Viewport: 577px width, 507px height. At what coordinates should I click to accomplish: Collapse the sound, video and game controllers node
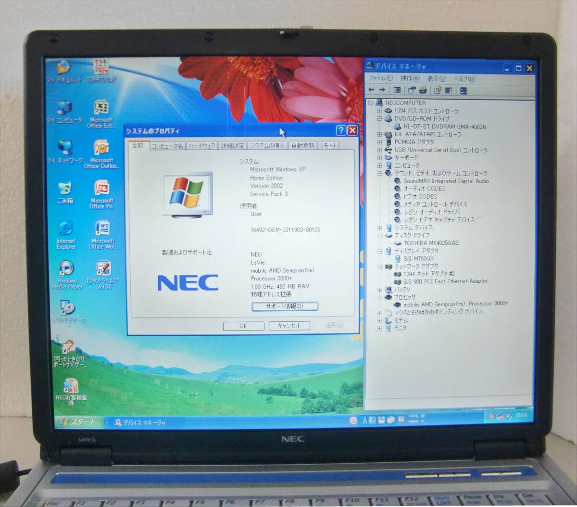click(x=379, y=173)
